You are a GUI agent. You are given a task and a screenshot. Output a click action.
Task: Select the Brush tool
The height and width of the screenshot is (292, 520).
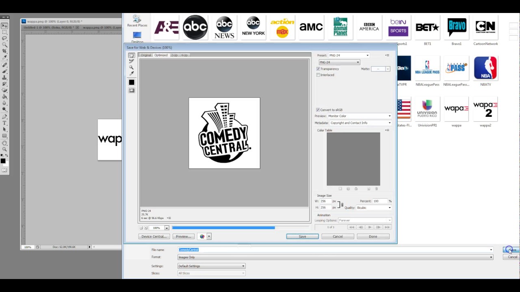pyautogui.click(x=4, y=71)
